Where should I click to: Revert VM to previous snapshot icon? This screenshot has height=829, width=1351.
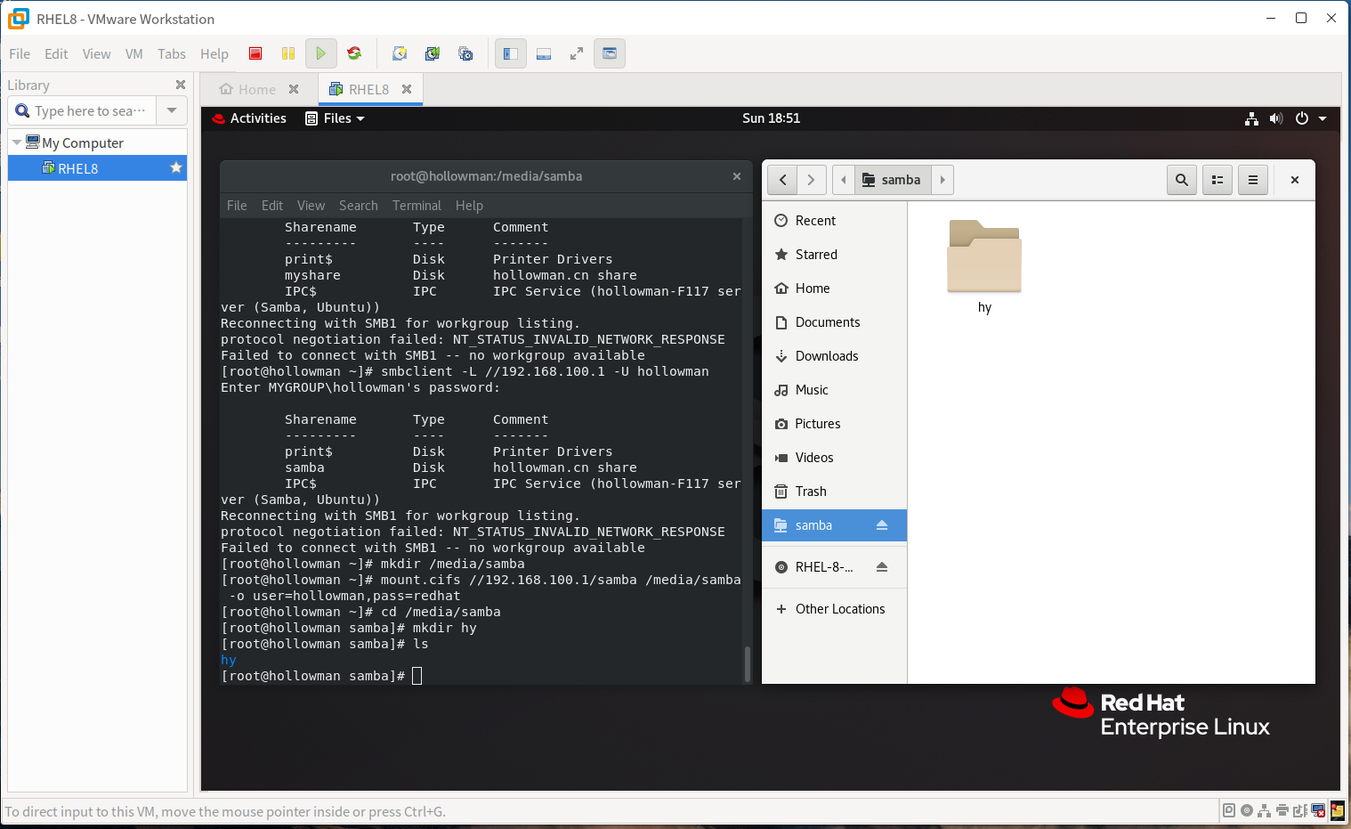[433, 53]
